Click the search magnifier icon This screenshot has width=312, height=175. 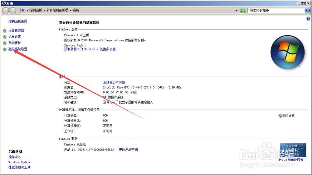pos(307,11)
